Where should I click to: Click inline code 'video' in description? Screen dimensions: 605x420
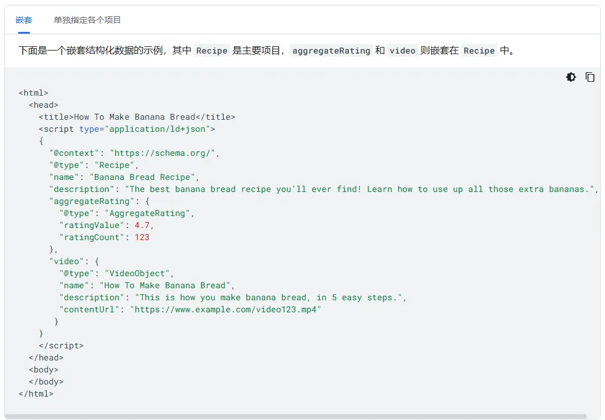tap(402, 51)
